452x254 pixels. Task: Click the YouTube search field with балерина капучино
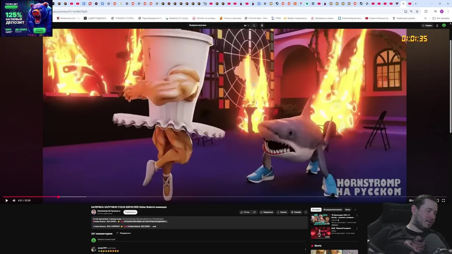click(215, 25)
